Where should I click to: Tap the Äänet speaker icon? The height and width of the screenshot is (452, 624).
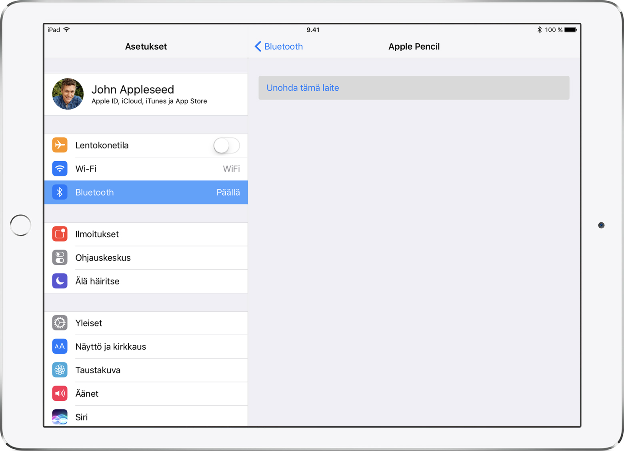click(60, 394)
